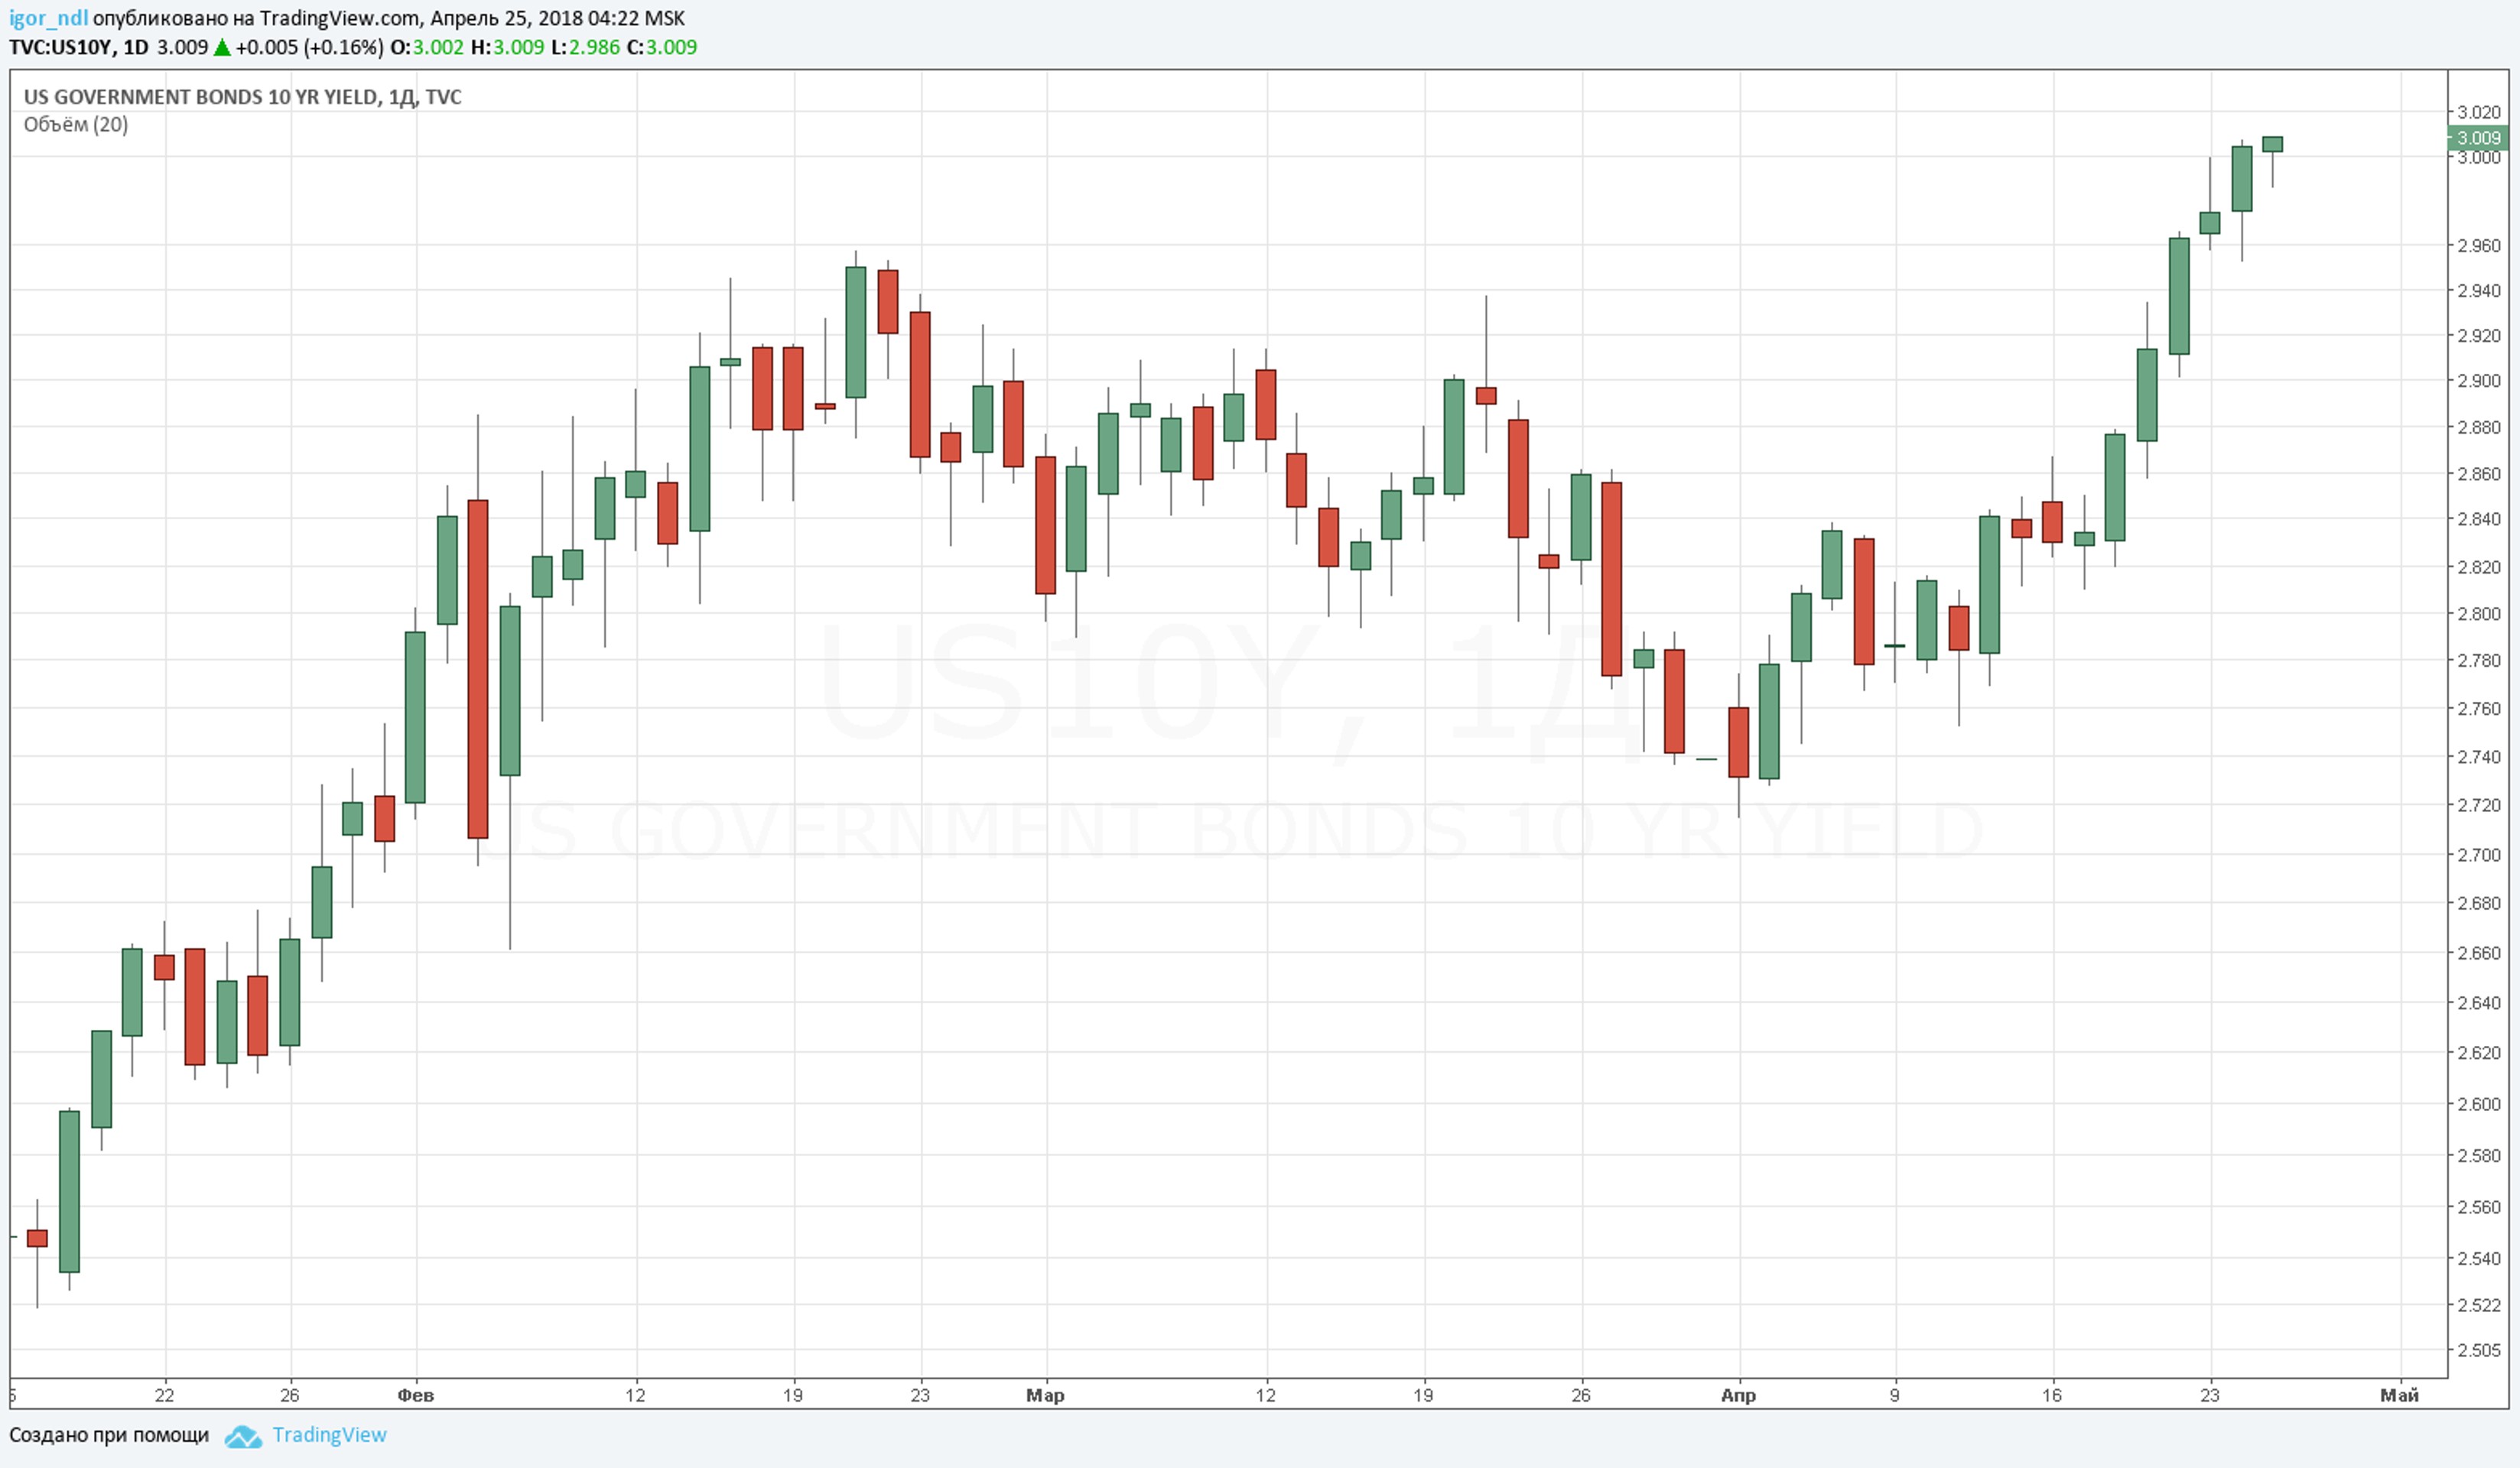Click the 16 date label in April
This screenshot has height=1468, width=2520.
2052,1395
